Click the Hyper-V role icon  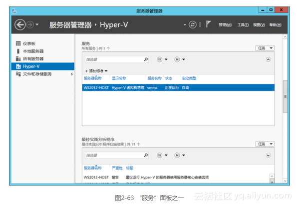(x=18, y=66)
